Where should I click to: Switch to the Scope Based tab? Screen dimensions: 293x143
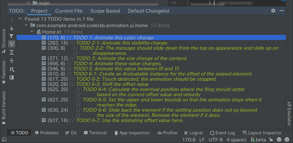pos(105,11)
